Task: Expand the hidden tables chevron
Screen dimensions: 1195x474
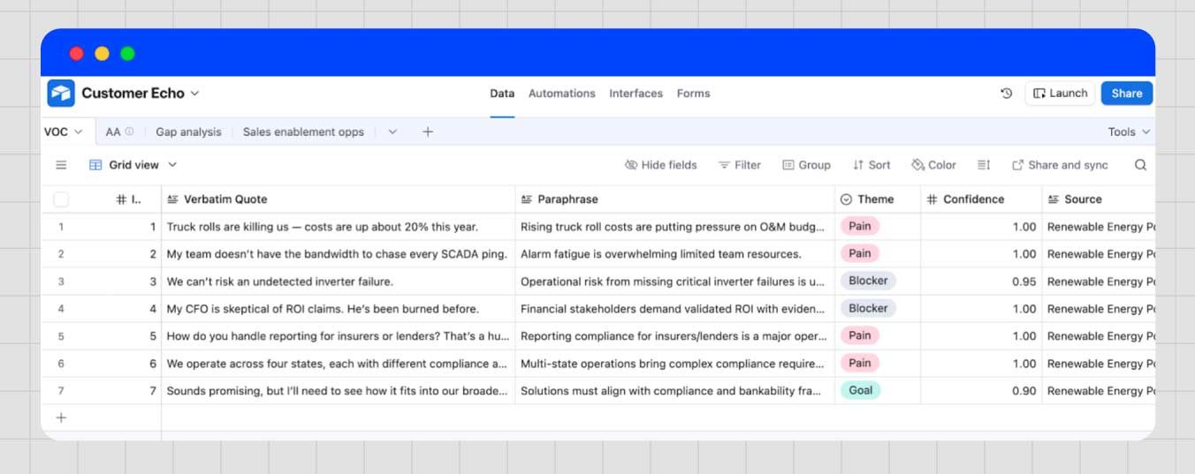Action: coord(392,132)
